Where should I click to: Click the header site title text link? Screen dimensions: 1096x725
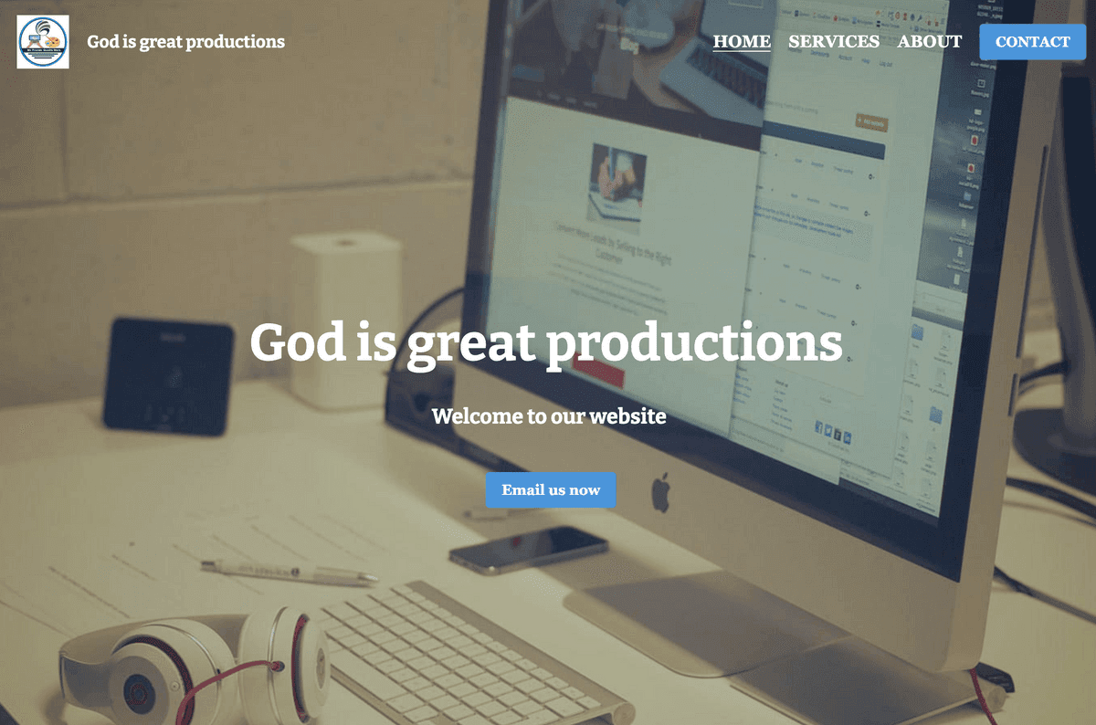pos(186,42)
